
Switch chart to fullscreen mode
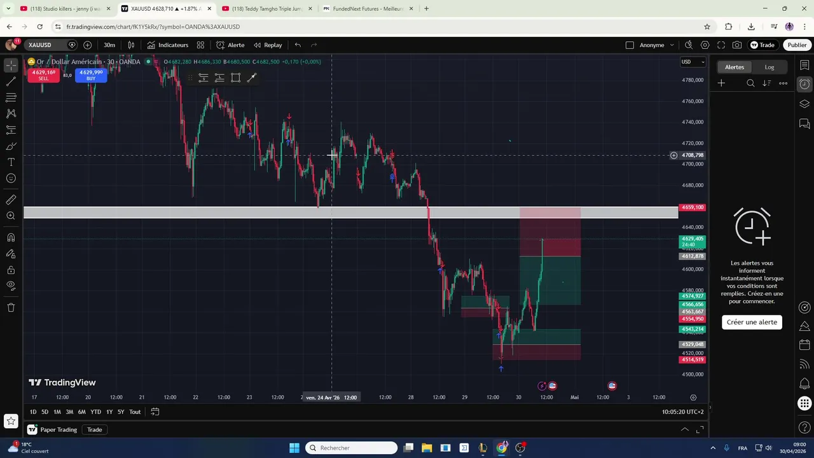(x=721, y=45)
